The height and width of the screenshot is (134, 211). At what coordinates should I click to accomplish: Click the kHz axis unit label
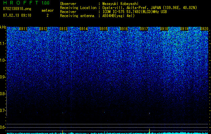[3, 27]
